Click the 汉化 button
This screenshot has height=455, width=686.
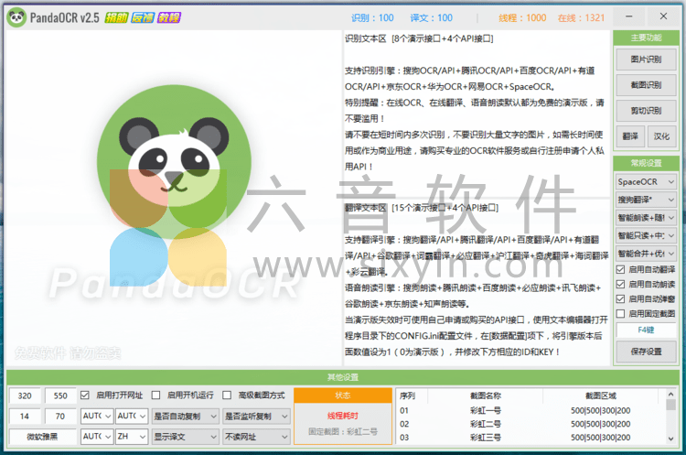coord(661,136)
